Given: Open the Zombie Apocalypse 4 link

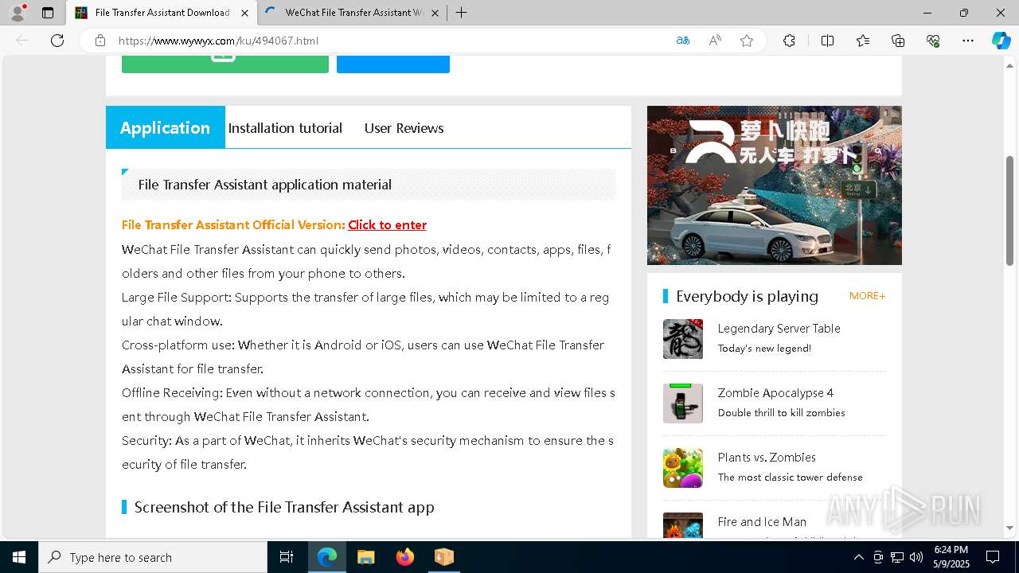Looking at the screenshot, I should [775, 393].
